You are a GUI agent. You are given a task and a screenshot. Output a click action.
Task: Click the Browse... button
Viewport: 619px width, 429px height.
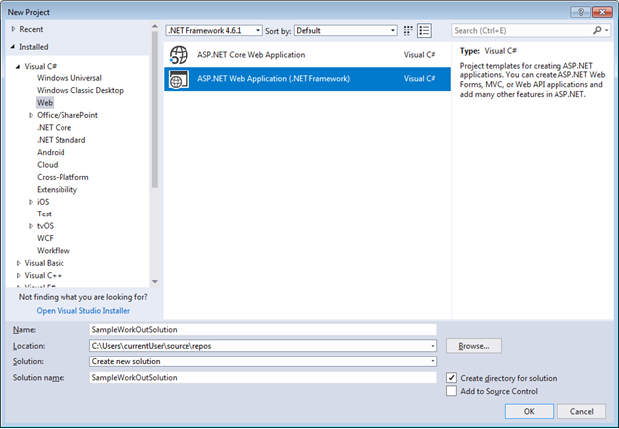pyautogui.click(x=474, y=346)
